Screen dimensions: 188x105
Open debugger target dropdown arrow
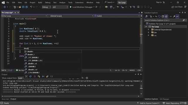tap(94, 7)
